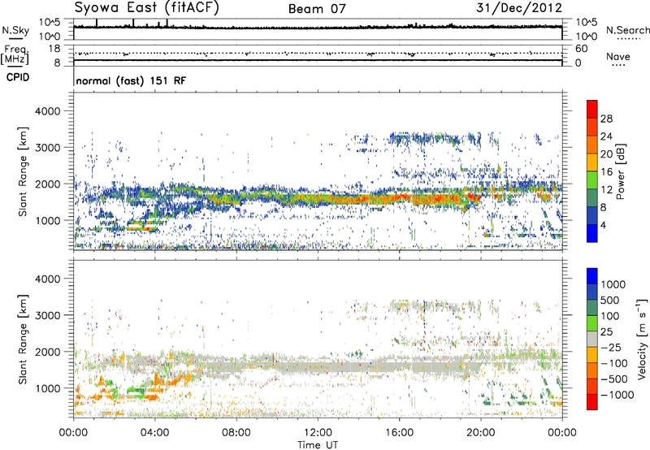Screen dimensions: 650x450
Task: Click the '12' value on power colorbar
Action: click(606, 190)
